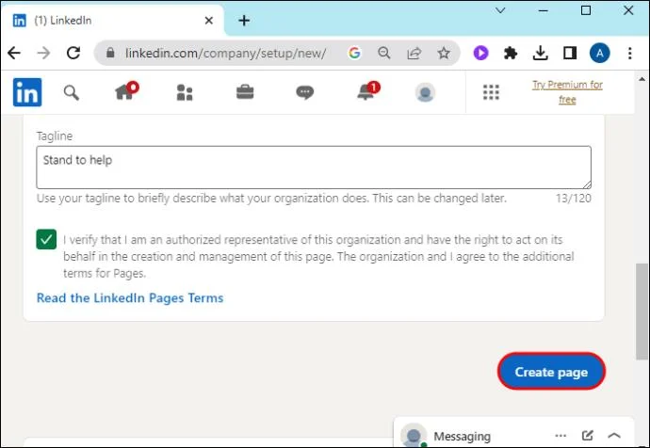Toggle the browser side panel
The image size is (650, 448).
570,53
